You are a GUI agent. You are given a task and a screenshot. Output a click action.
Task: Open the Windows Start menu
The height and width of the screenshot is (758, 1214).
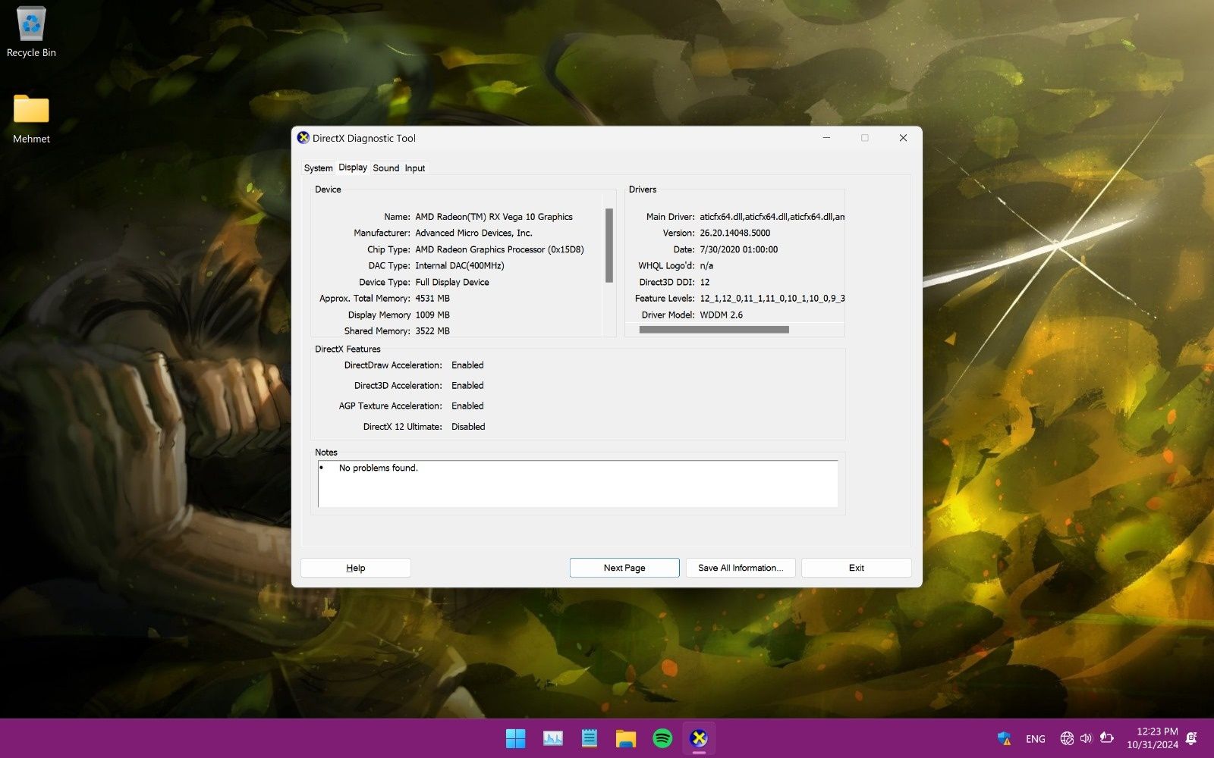coord(515,738)
